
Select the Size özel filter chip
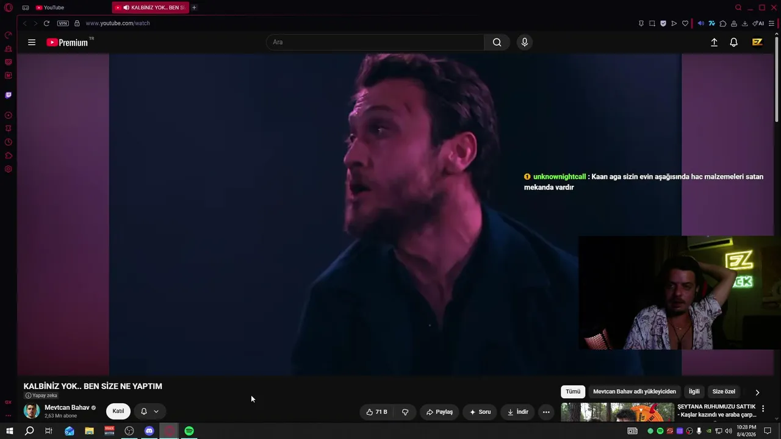pos(724,392)
